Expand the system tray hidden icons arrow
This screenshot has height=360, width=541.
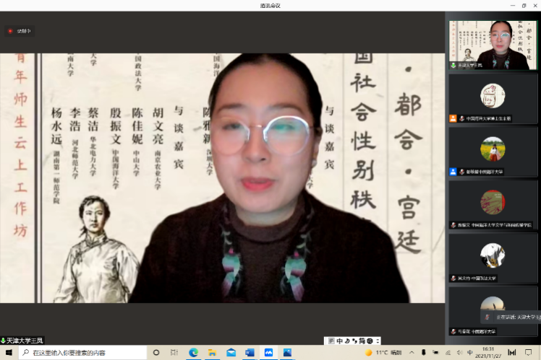413,353
